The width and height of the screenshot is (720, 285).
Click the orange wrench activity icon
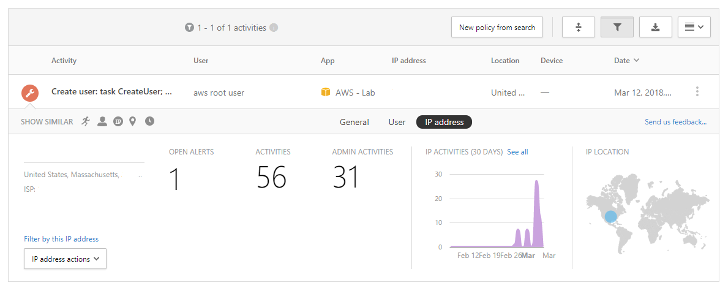point(30,93)
